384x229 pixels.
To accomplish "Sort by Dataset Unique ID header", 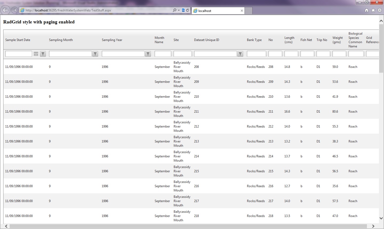I will (x=207, y=40).
